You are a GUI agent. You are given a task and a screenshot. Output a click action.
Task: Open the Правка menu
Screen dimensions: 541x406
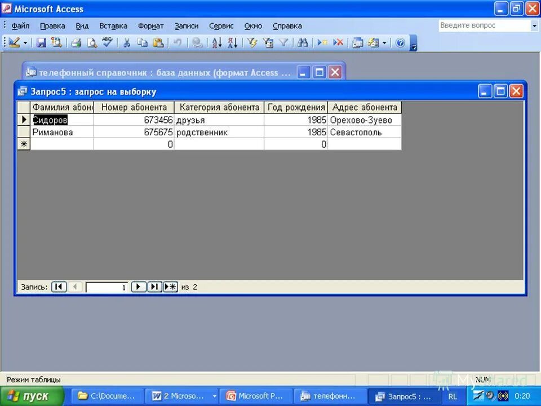click(x=52, y=26)
